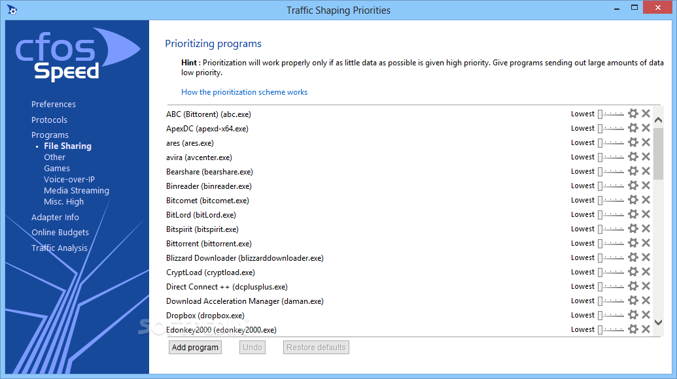Configure Dropbox via gear icon
The width and height of the screenshot is (677, 379).
click(x=633, y=314)
